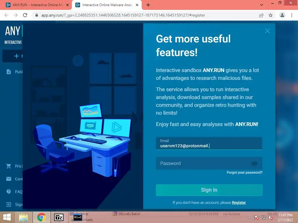298x223 pixels.
Task: Select the Interactive Online Malware Analysis tab
Action: (107, 5)
